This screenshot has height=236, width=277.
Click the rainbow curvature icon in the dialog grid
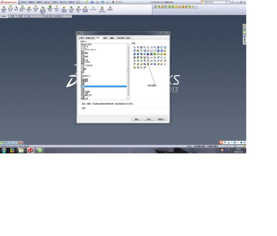pyautogui.click(x=148, y=54)
